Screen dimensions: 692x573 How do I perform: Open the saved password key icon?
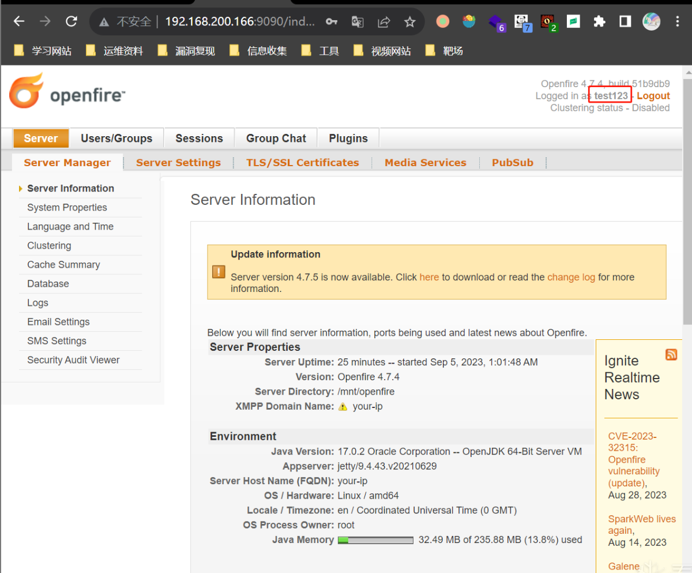point(331,22)
